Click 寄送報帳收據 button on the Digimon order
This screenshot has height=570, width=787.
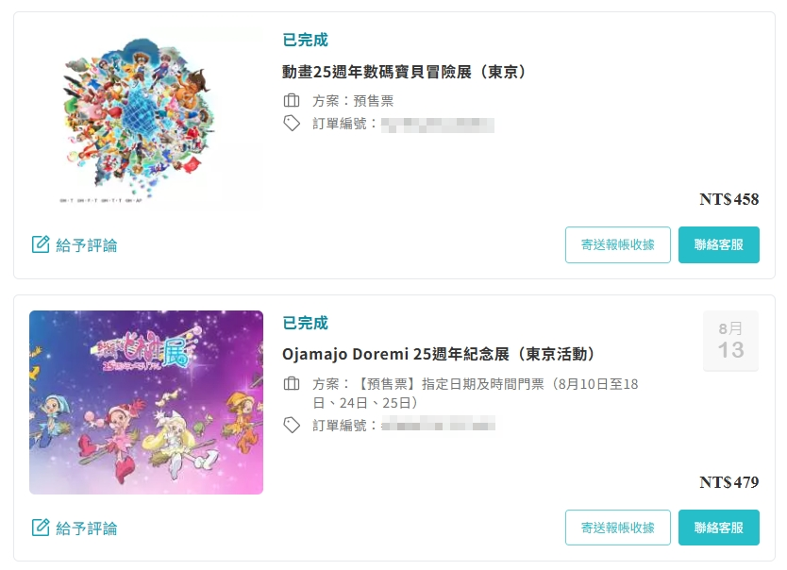618,244
